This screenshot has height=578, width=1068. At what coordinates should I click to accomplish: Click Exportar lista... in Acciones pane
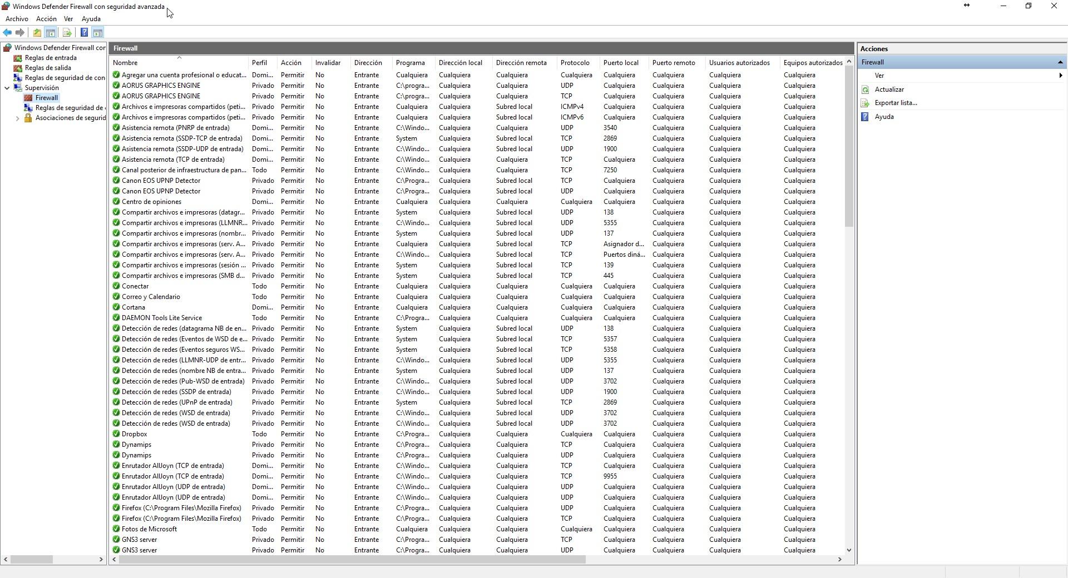click(896, 103)
